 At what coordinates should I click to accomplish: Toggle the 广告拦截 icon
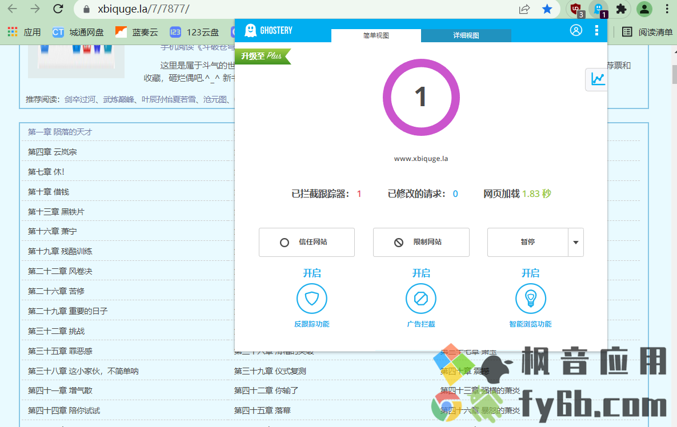click(421, 299)
